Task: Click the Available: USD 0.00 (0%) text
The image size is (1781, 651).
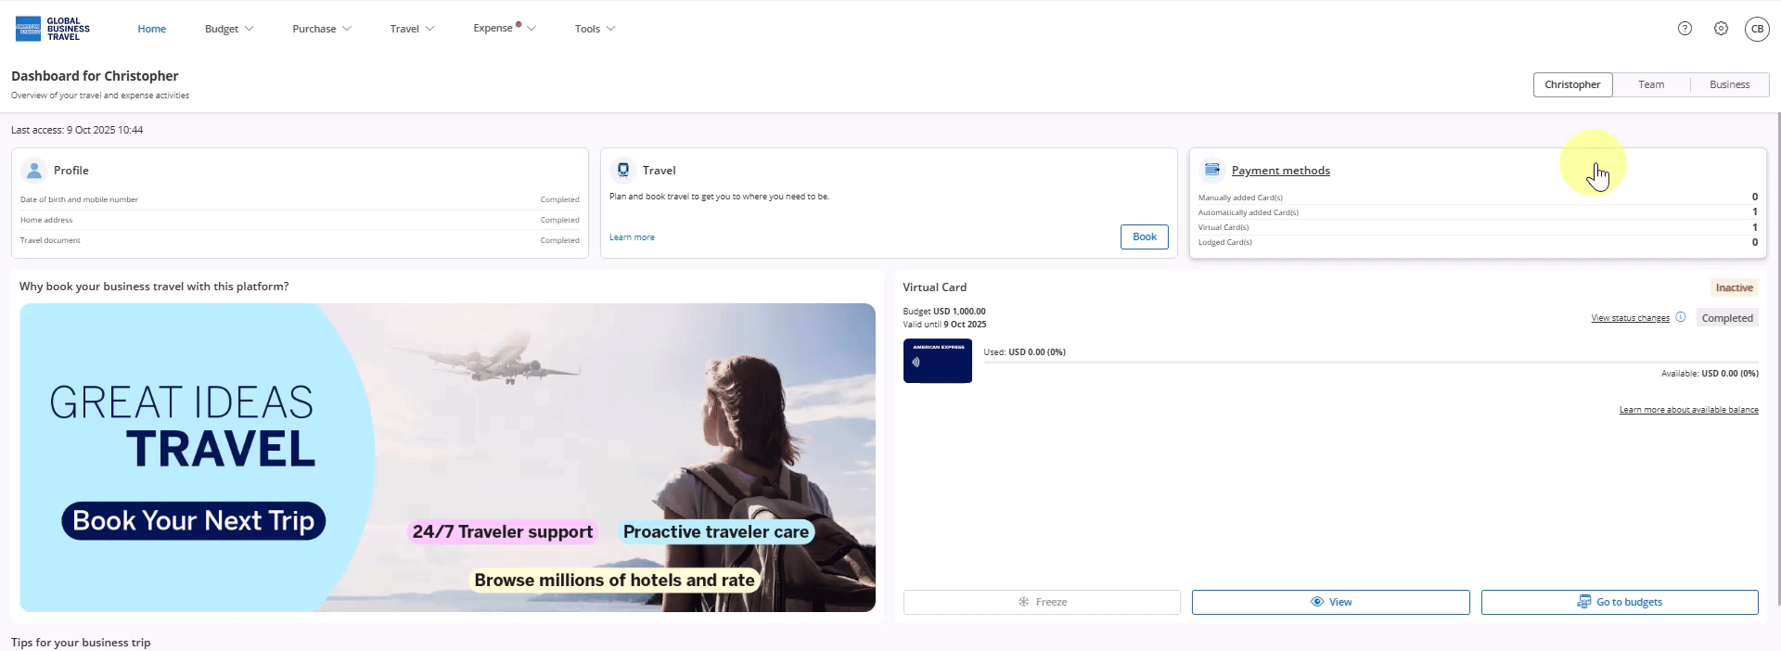Action: pos(1710,374)
